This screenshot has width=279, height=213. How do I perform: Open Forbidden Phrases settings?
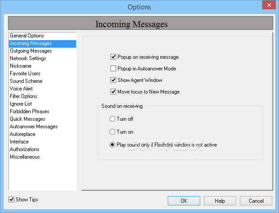(x=42, y=111)
